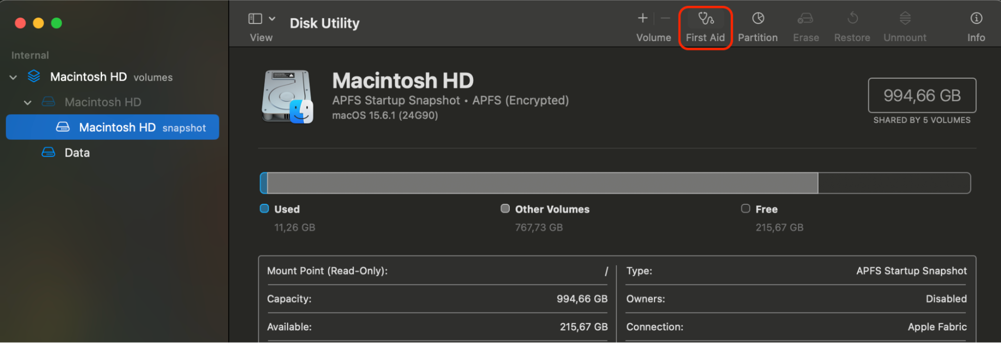Viewport: 1001px width, 343px height.
Task: Click the 'macOS 15.6.1 (24G90)' text
Action: pos(385,115)
